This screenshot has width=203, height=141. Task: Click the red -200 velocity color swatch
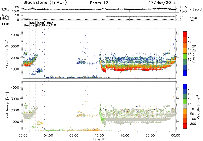(185, 126)
